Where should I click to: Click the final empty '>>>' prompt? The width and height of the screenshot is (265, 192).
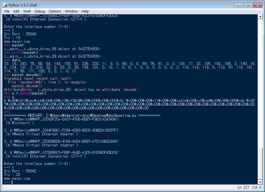(7, 182)
